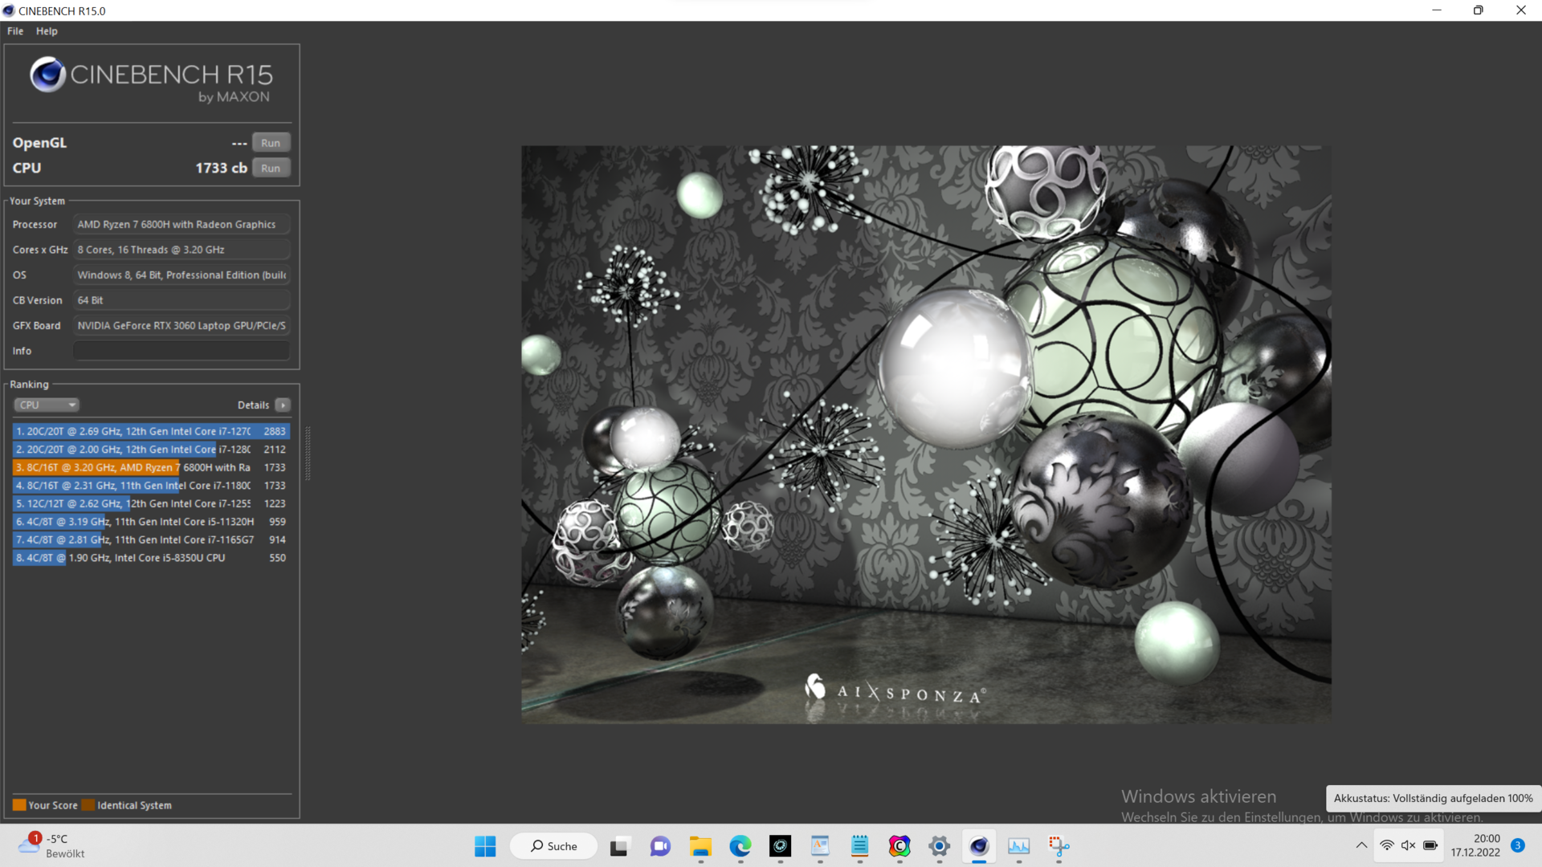
Task: Open Windows Start menu
Action: [485, 846]
